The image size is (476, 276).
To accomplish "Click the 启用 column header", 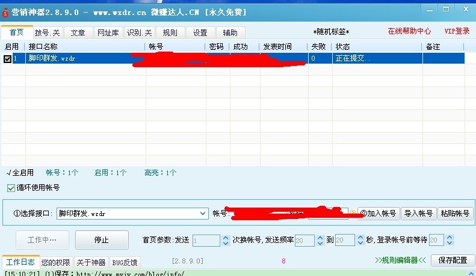I will point(12,47).
